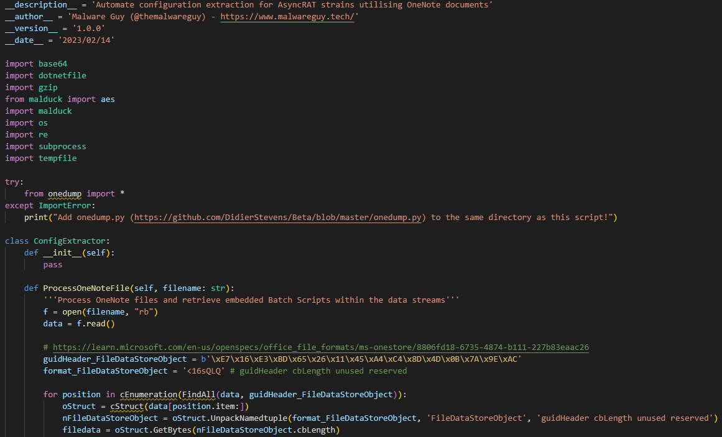
Task: Click the 'pass' statement
Action: [52, 265]
